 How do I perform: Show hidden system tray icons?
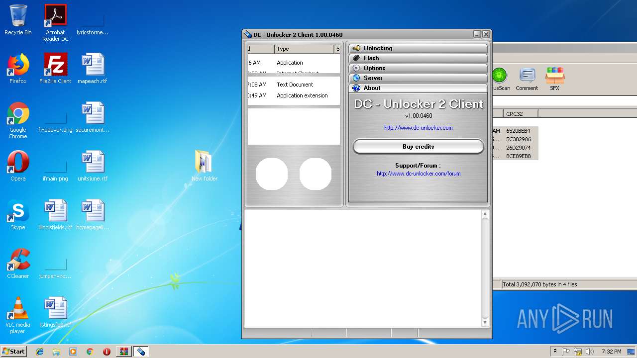[x=555, y=352]
